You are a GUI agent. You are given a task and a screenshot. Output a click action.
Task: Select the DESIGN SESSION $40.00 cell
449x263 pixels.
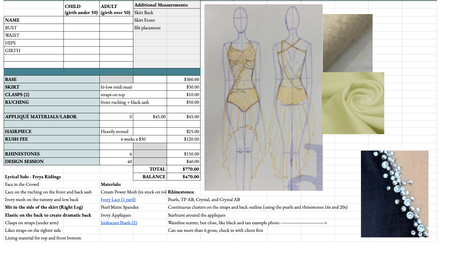[183, 162]
